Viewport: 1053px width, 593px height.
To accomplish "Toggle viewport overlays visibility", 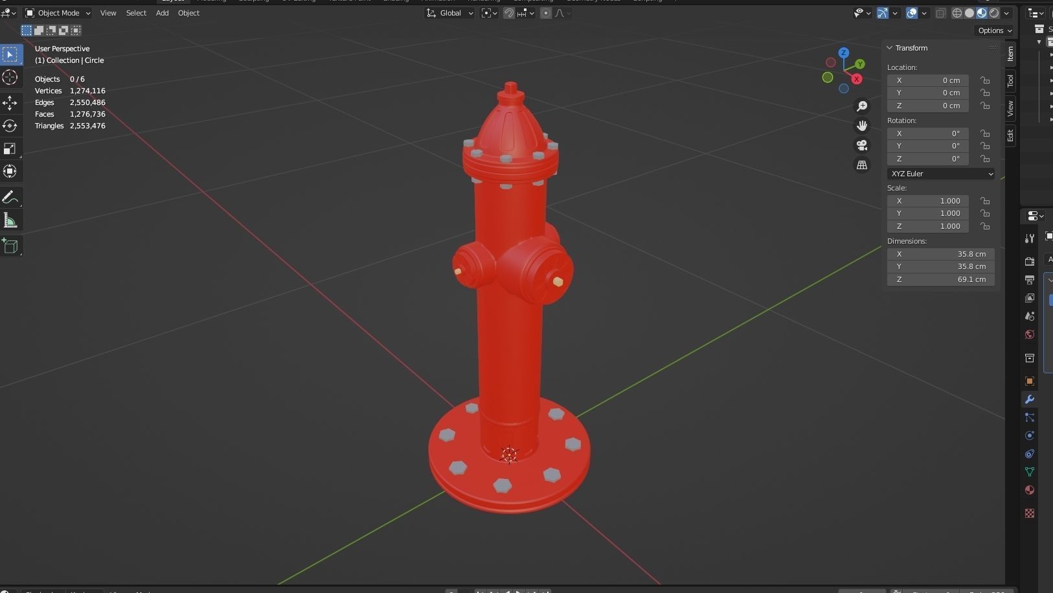I will [912, 13].
